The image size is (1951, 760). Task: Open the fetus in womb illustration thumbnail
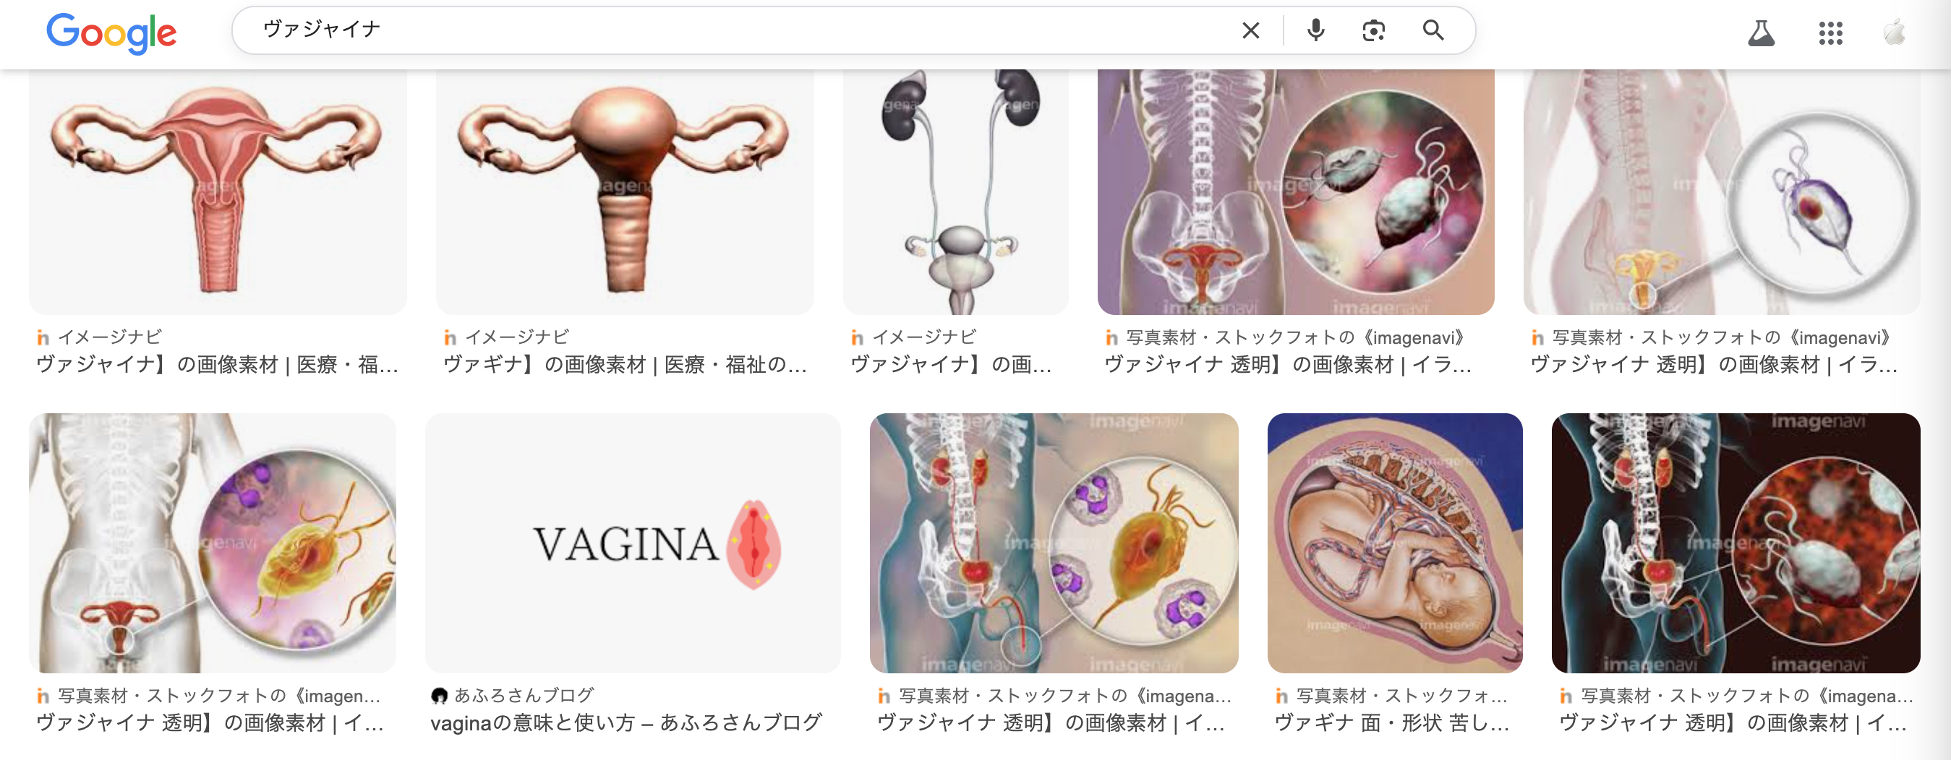coord(1394,543)
